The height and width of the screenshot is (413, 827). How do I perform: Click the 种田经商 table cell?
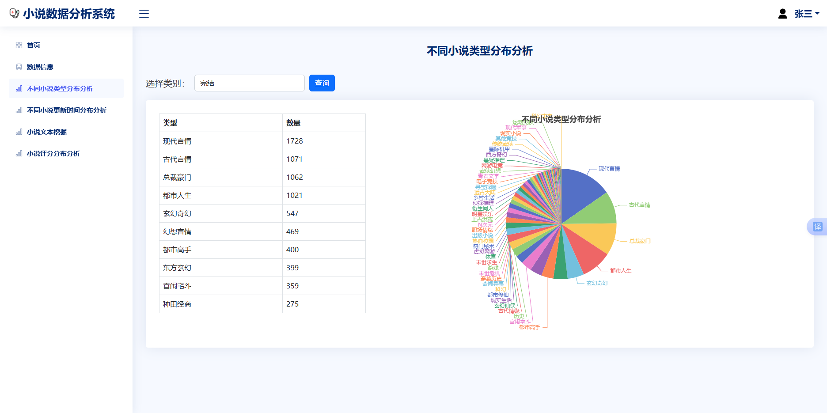(221, 304)
